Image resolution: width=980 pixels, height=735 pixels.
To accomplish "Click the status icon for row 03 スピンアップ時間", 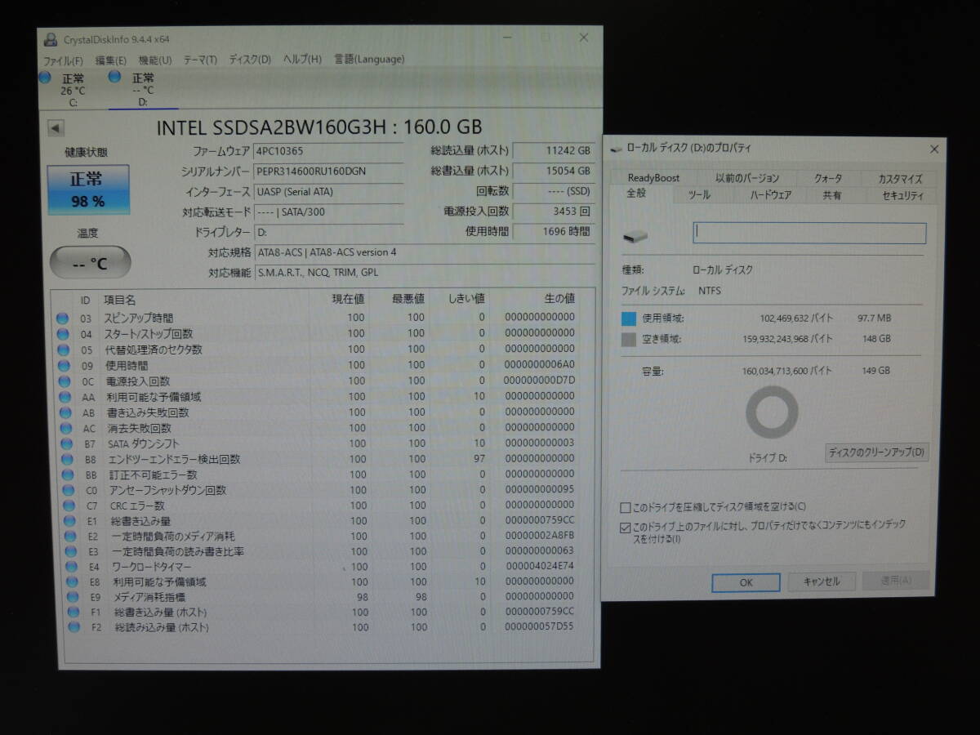I will (x=63, y=318).
